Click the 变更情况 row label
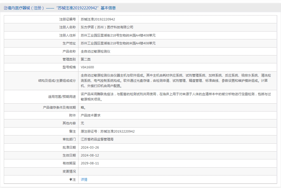The image size is (281, 188). [x=69, y=171]
